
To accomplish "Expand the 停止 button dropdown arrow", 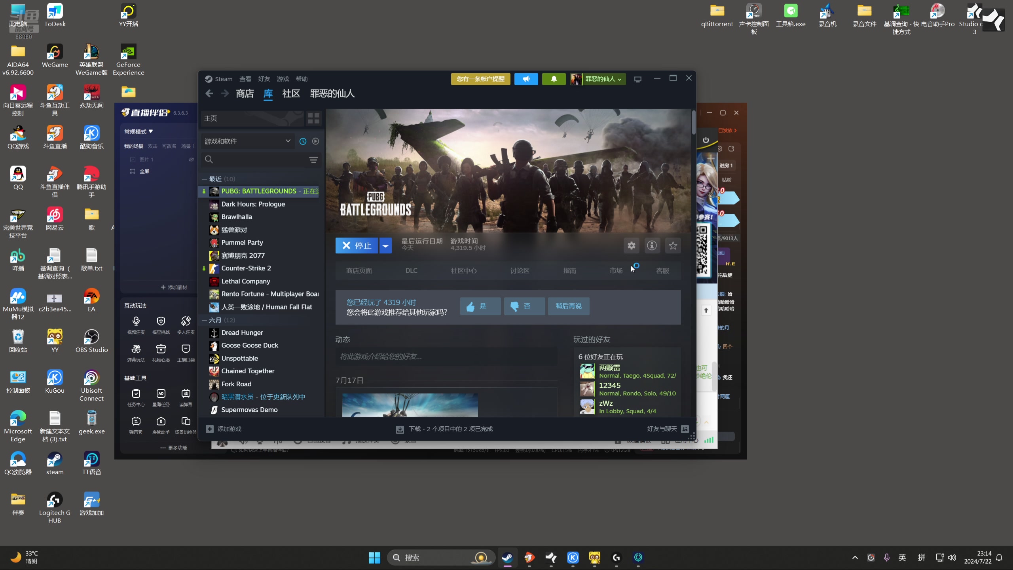I will 385,245.
